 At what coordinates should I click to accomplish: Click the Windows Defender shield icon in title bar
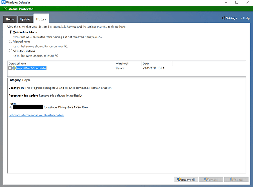coord(3,2)
